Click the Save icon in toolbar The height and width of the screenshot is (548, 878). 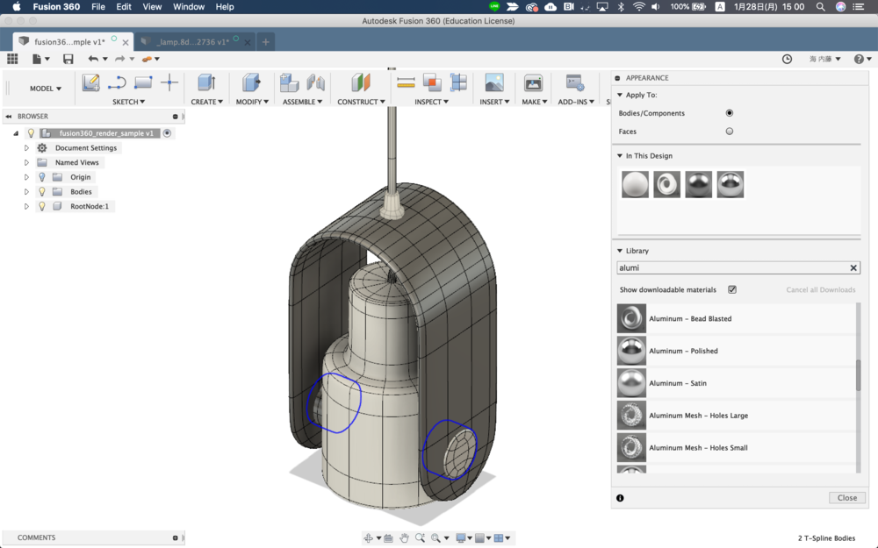(68, 59)
